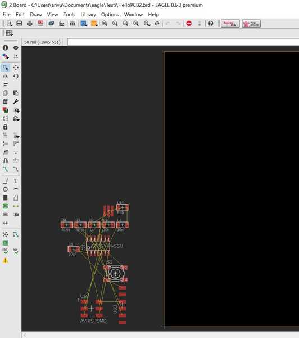Click the barcode-style toolbar icon
Image resolution: width=299 pixels, height=338 pixels.
point(73,23)
